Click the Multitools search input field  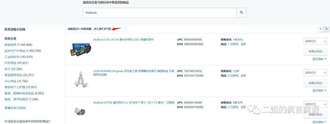[x=160, y=13]
